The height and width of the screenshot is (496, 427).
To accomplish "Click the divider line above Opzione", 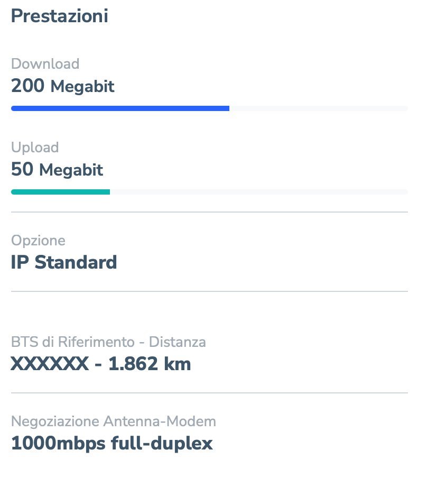I will 209,212.
